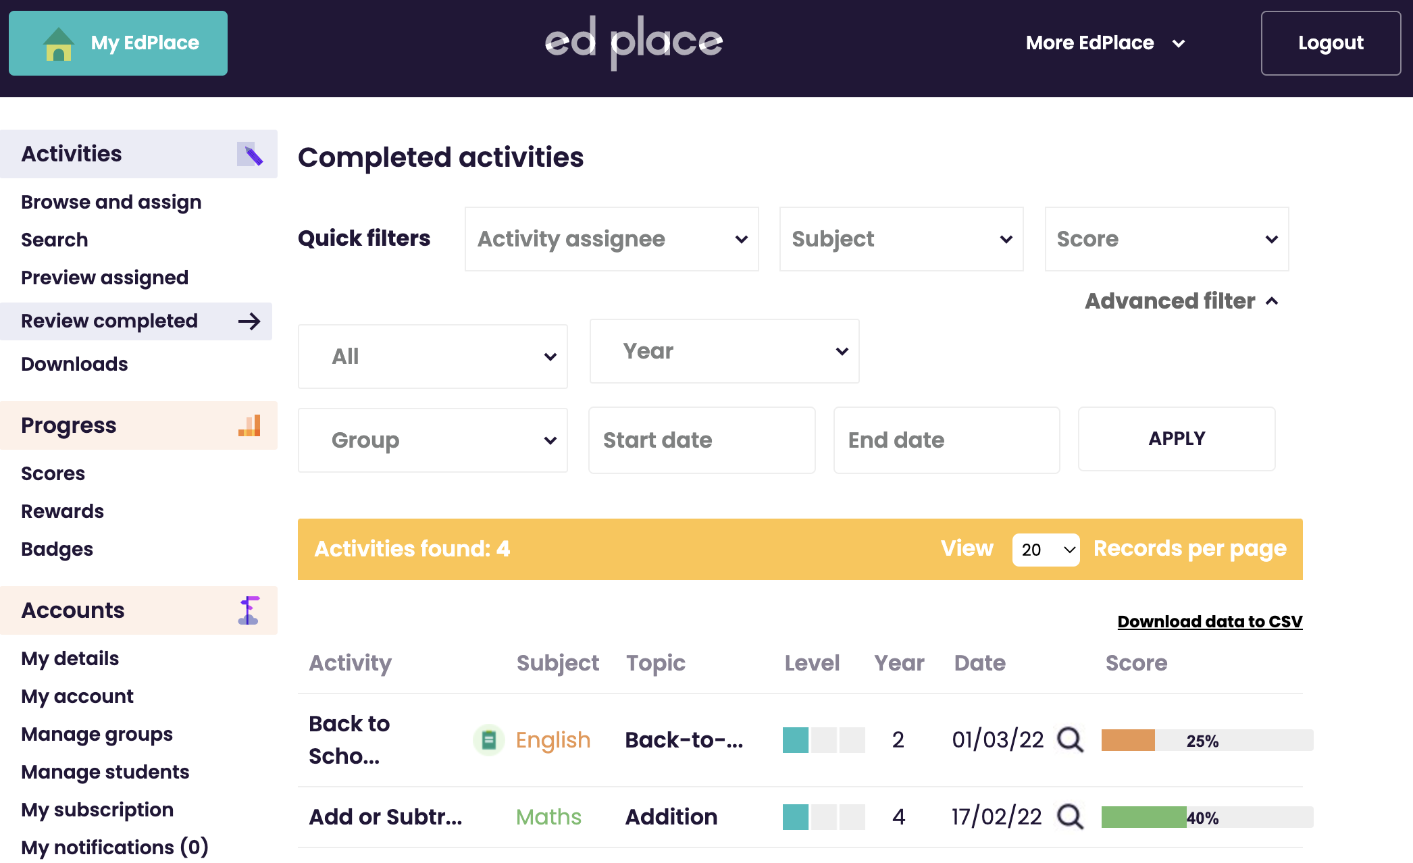Open the Group dropdown filter

point(433,440)
